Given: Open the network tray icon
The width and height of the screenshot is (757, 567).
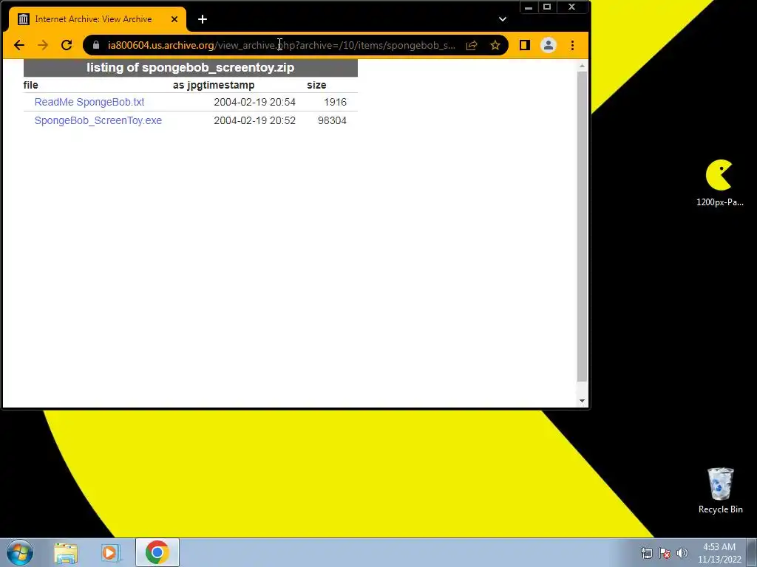Looking at the screenshot, I should click(646, 553).
